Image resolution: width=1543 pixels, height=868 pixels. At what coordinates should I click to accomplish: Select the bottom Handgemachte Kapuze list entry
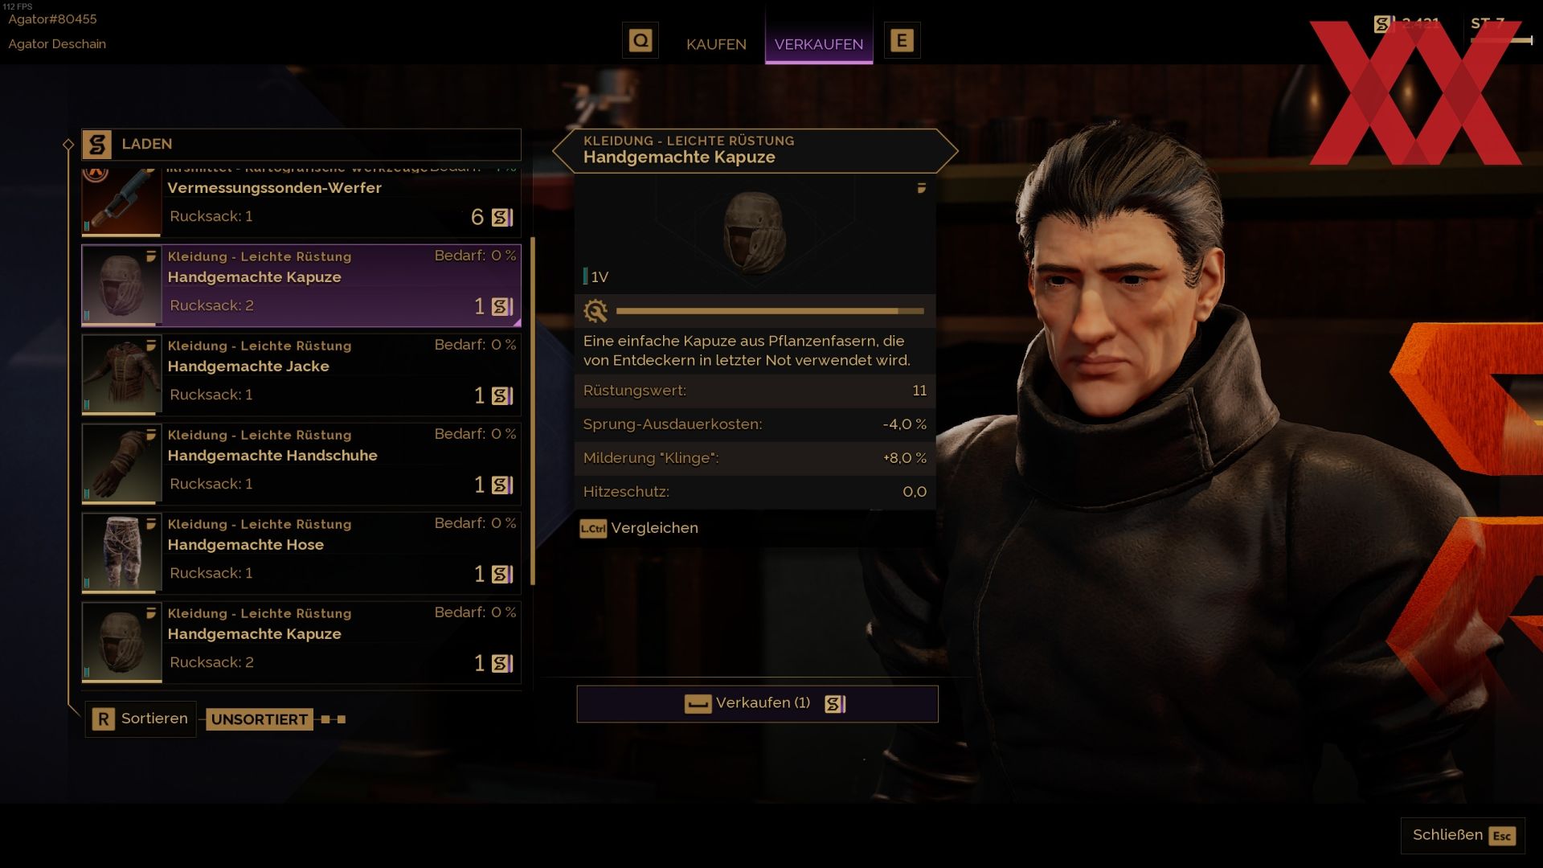coord(301,642)
